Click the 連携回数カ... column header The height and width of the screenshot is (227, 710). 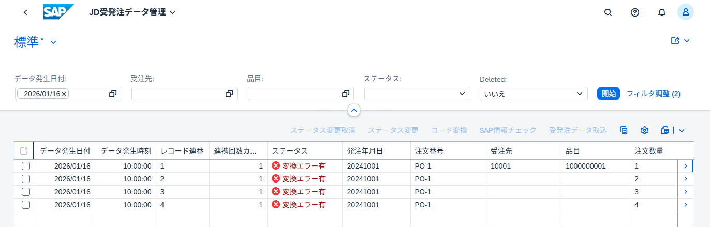pos(238,151)
